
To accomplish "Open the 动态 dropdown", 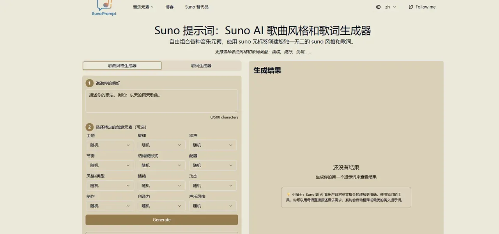I will click(x=213, y=186).
